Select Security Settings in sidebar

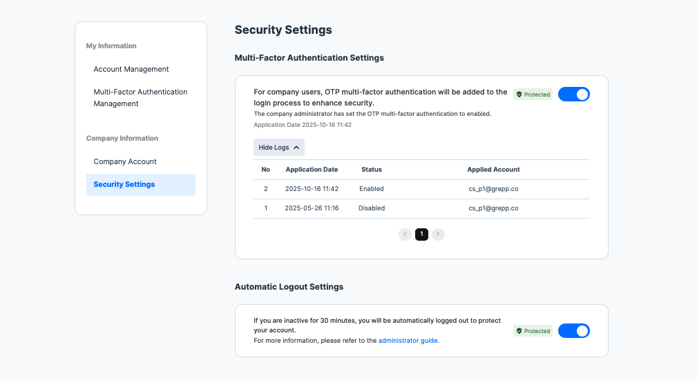point(140,185)
